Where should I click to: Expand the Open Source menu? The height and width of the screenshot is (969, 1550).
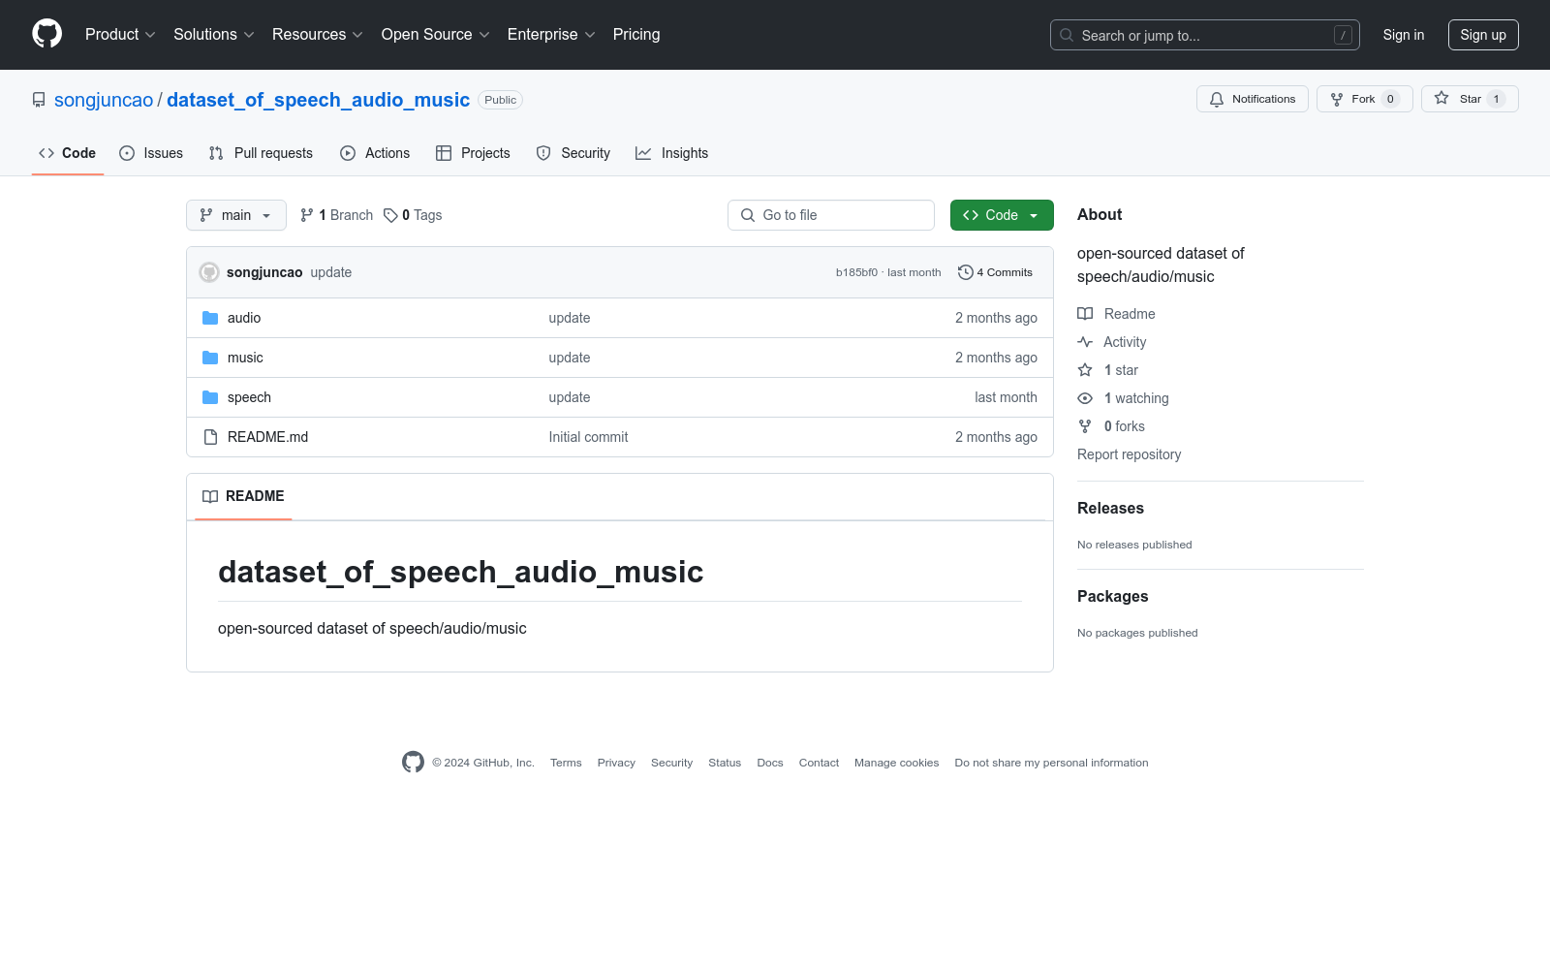tap(436, 35)
